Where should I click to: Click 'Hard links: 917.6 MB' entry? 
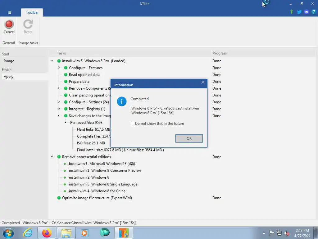93,129
